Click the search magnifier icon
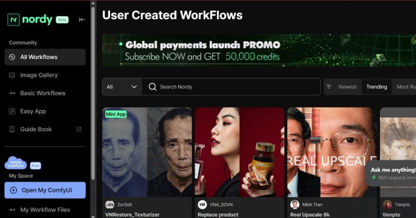Image resolution: width=416 pixels, height=218 pixels. click(152, 87)
